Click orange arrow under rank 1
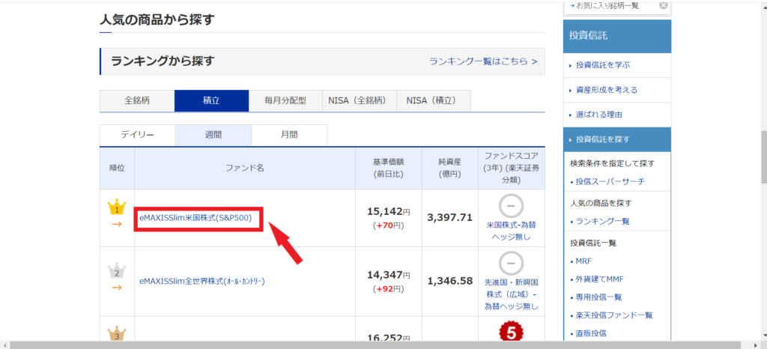 117,225
